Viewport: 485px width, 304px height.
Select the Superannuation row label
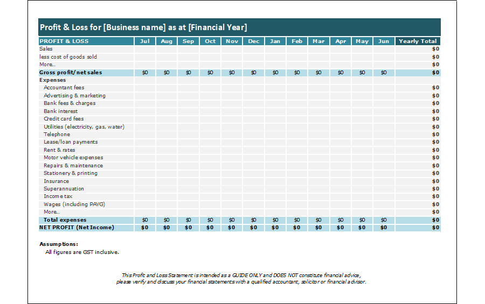[x=64, y=189]
